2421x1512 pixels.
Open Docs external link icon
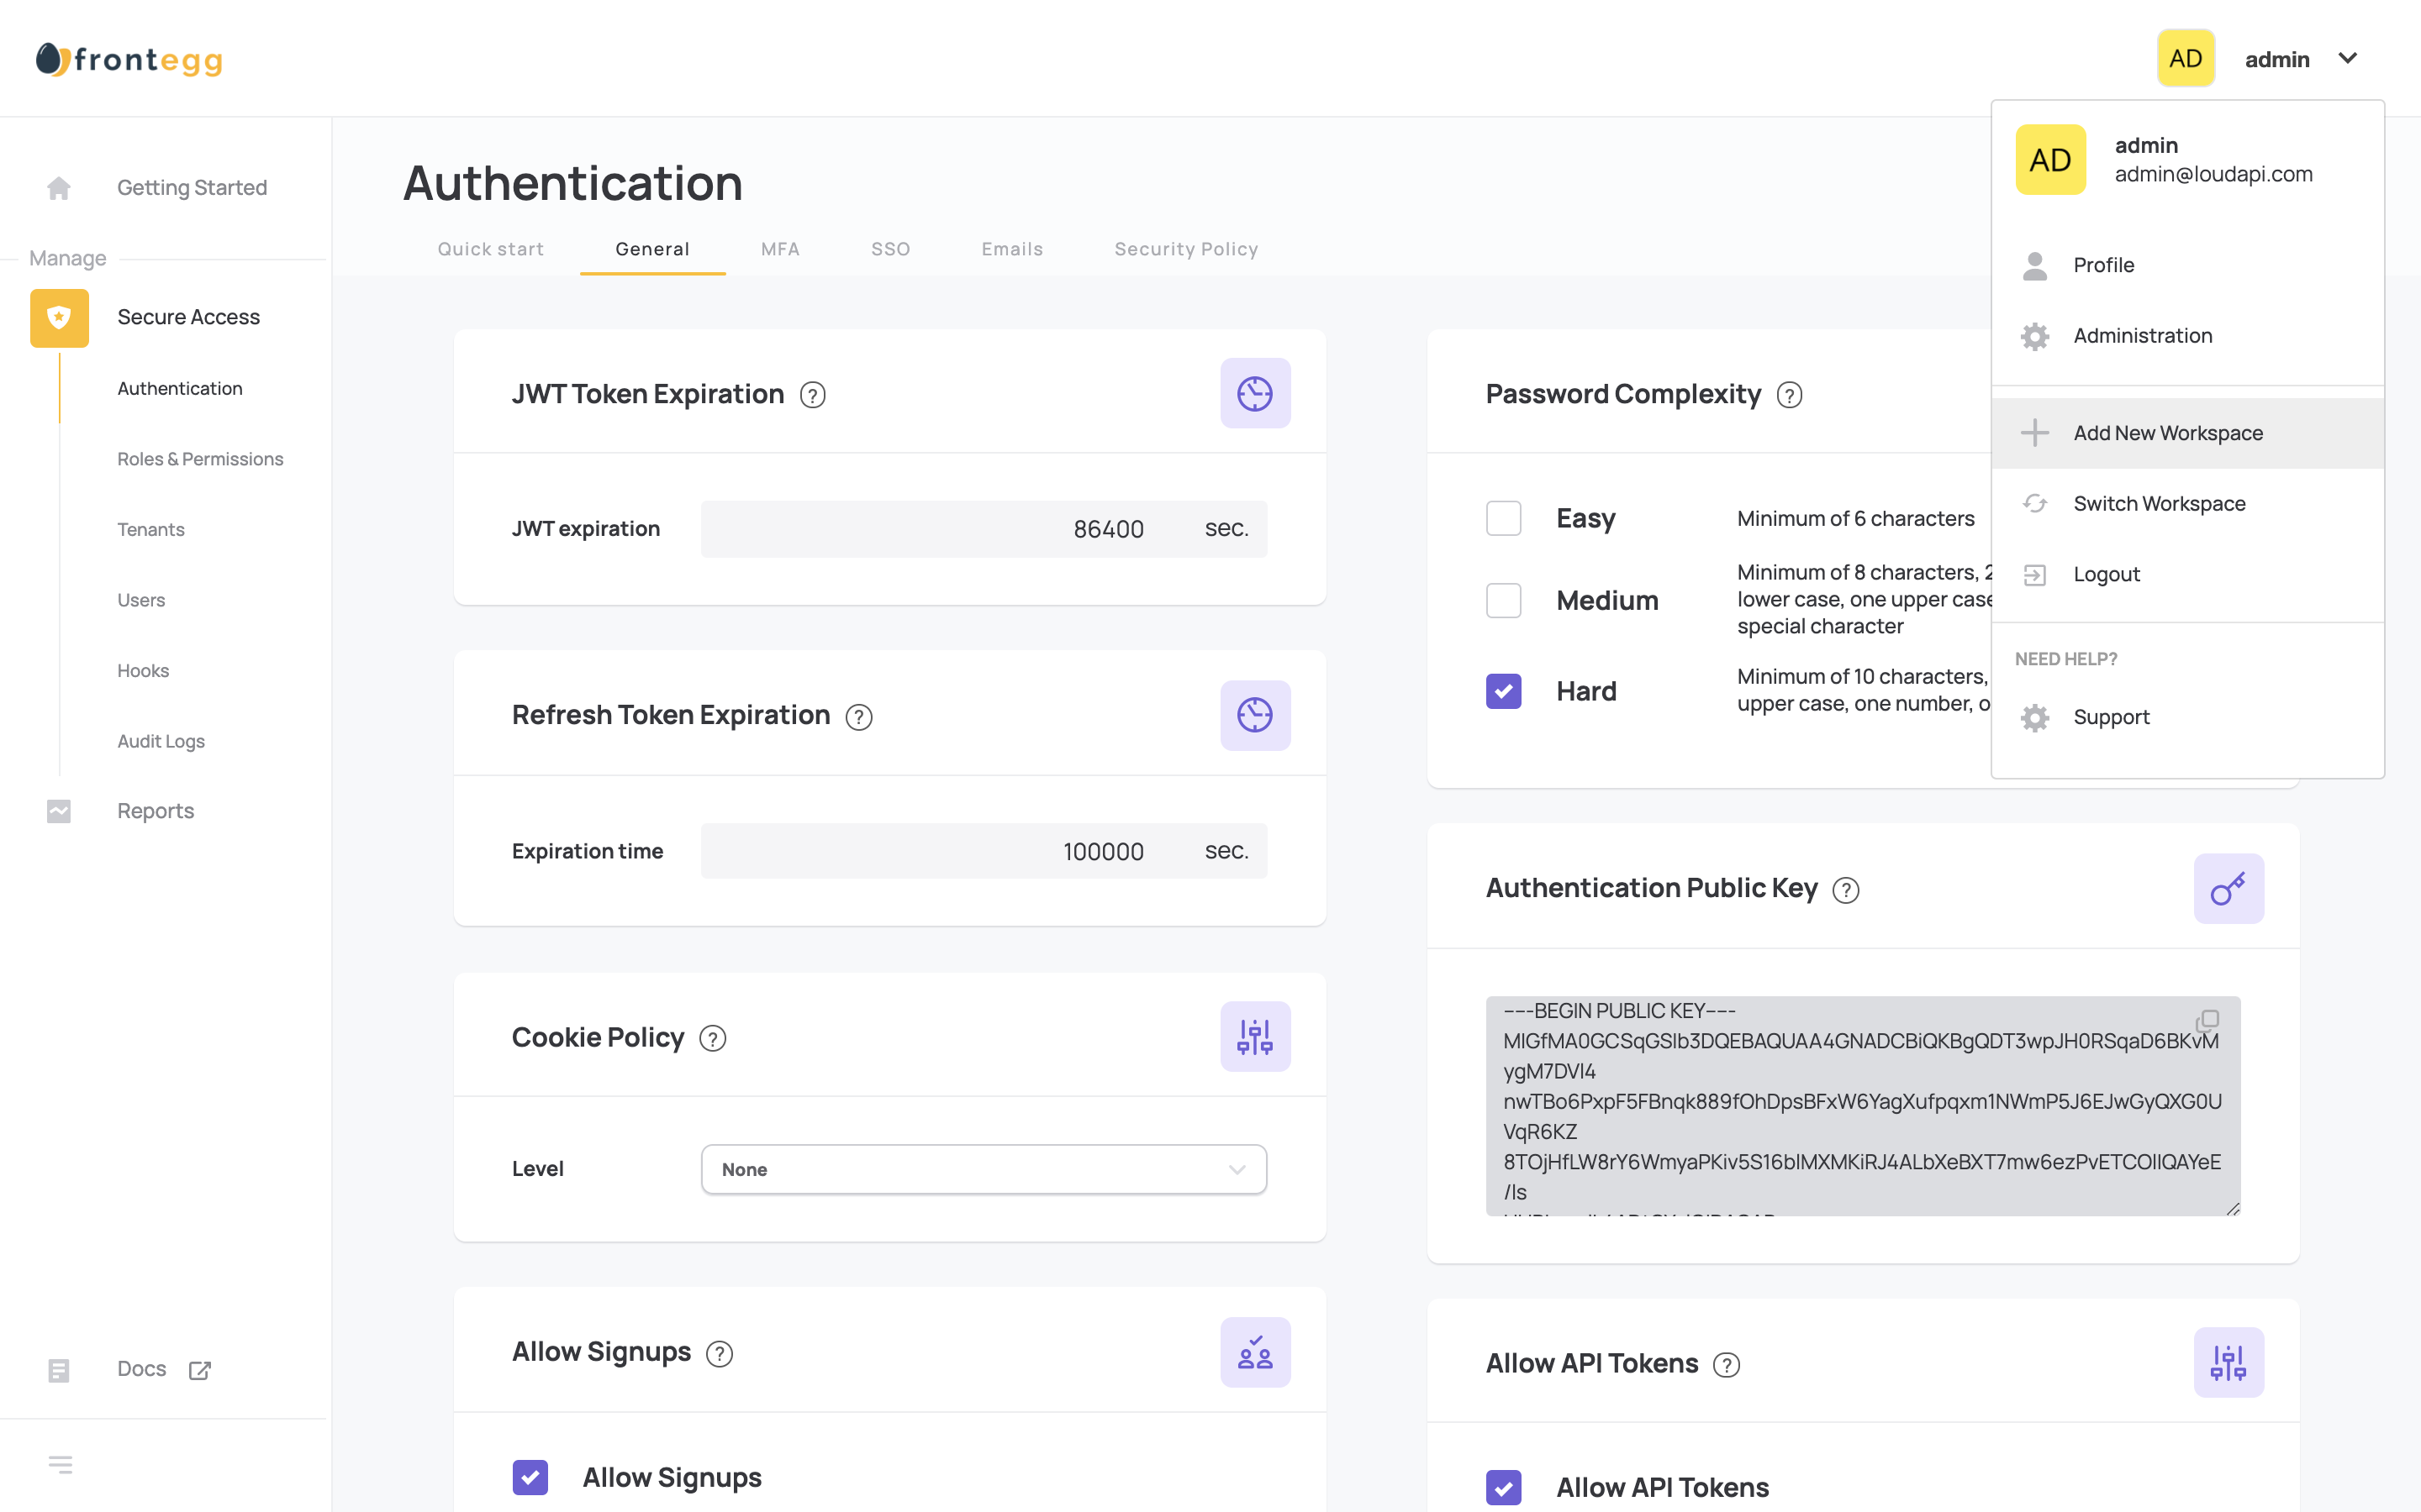click(200, 1370)
